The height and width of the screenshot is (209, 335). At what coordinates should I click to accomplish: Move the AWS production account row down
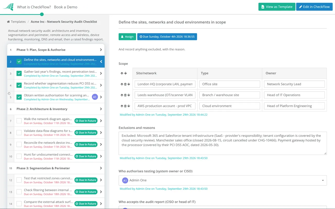(129, 106)
